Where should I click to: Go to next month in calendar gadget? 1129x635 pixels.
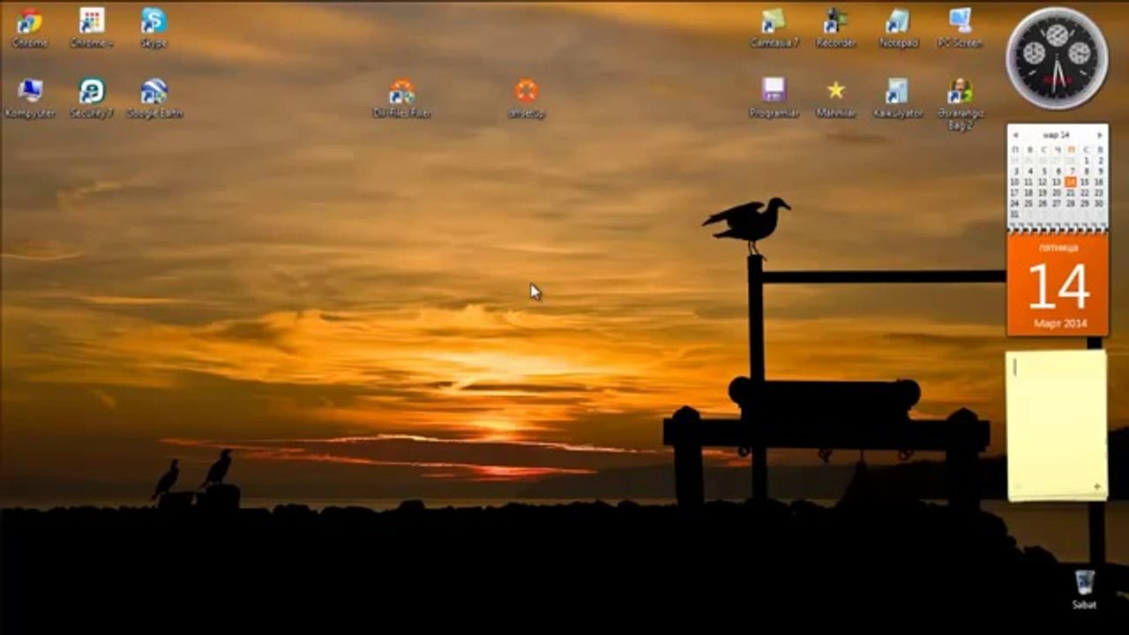1099,135
